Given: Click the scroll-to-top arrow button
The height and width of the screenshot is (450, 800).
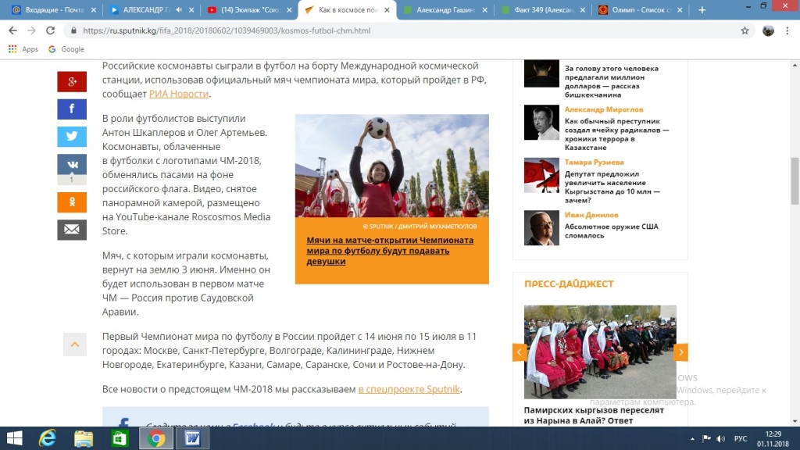Looking at the screenshot, I should 74,345.
